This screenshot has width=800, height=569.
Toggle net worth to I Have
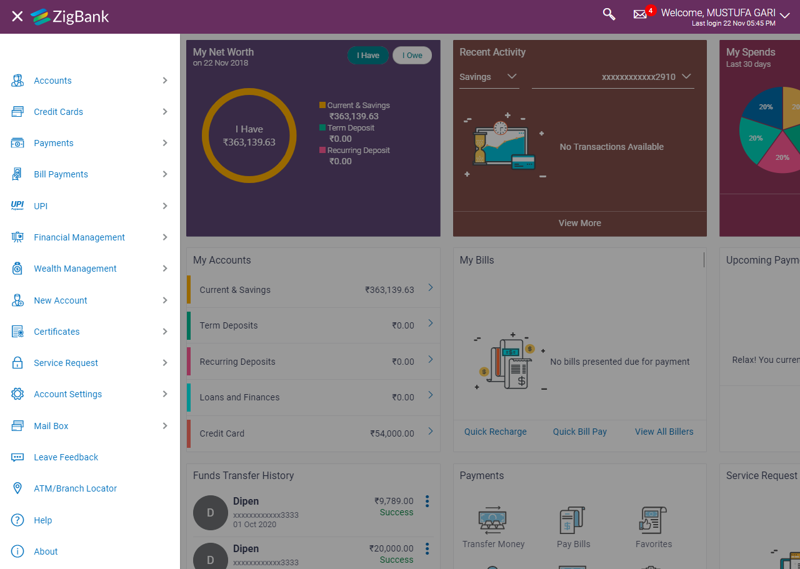click(368, 56)
